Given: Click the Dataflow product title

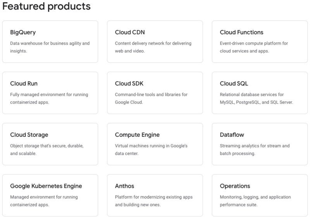Looking at the screenshot, I should pyautogui.click(x=232, y=135).
